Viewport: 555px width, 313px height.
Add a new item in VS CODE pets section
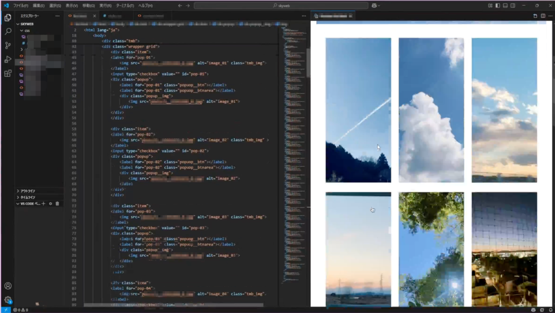click(43, 204)
